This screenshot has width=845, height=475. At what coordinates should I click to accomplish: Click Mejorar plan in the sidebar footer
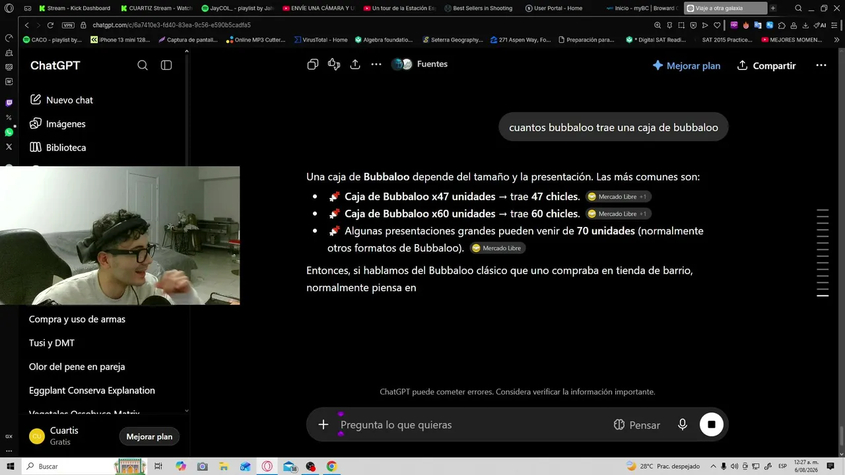[x=149, y=436]
